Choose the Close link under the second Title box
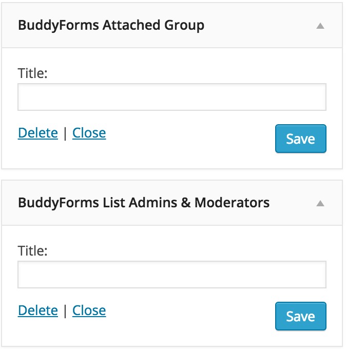This screenshot has height=351, width=346. point(89,310)
